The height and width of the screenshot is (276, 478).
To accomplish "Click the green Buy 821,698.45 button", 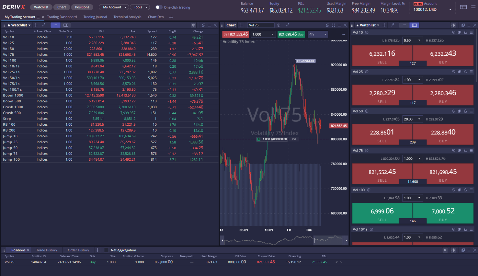I will [x=291, y=34].
